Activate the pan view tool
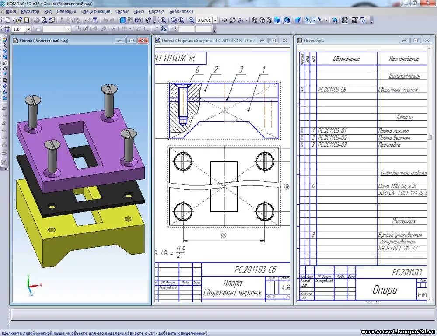This screenshot has width=437, height=336. (224, 20)
